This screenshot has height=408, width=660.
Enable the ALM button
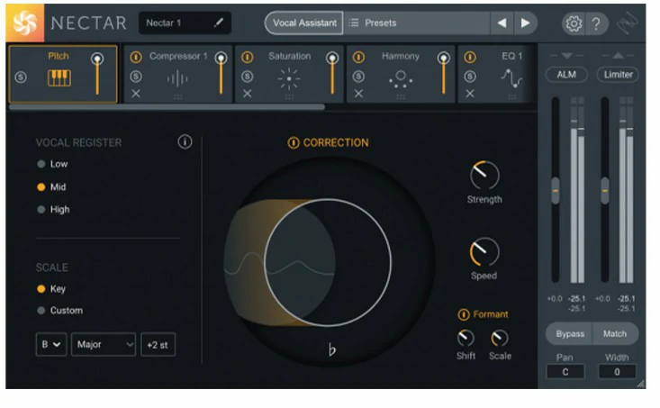pyautogui.click(x=566, y=75)
